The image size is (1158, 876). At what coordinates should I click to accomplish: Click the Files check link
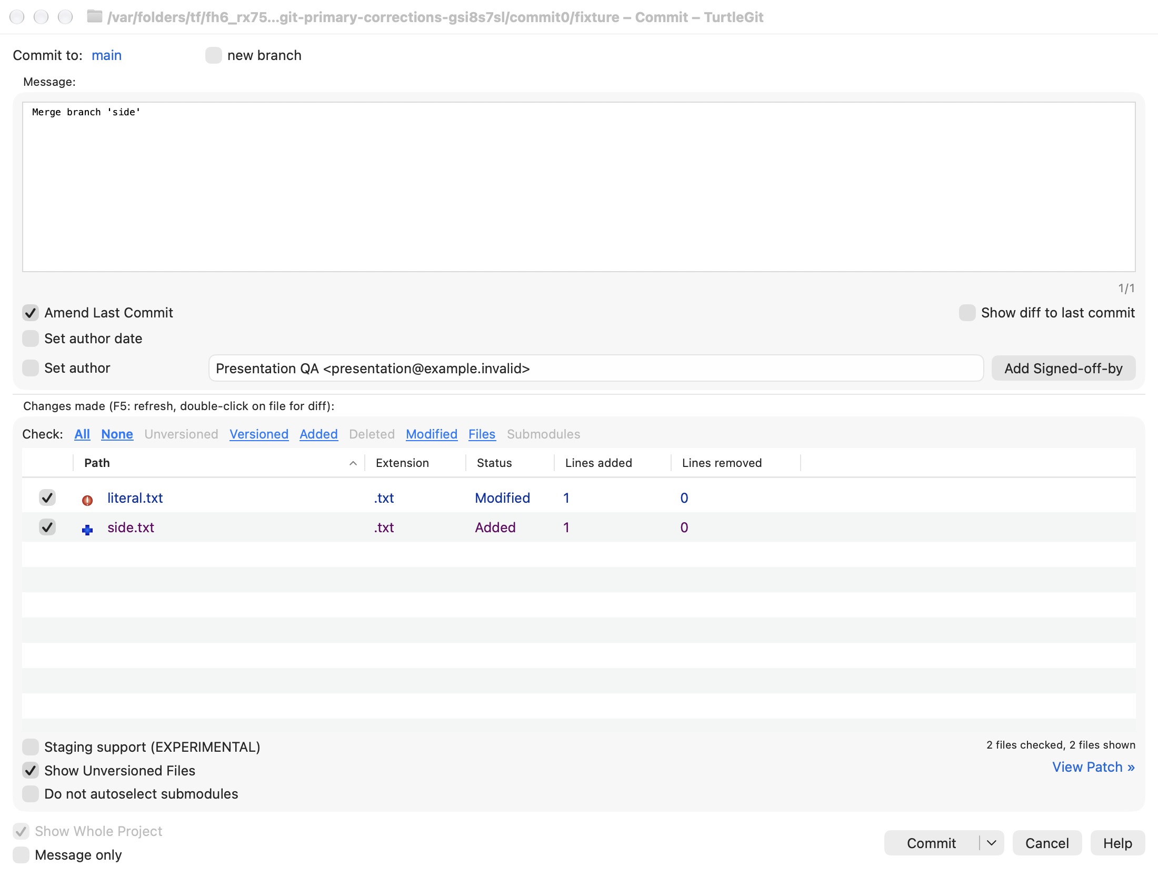pyautogui.click(x=482, y=434)
